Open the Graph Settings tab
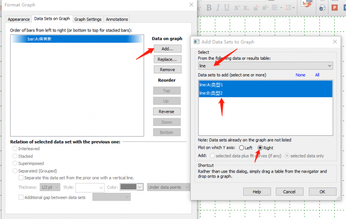Screen dimensions: 346x219 [x=88, y=19]
